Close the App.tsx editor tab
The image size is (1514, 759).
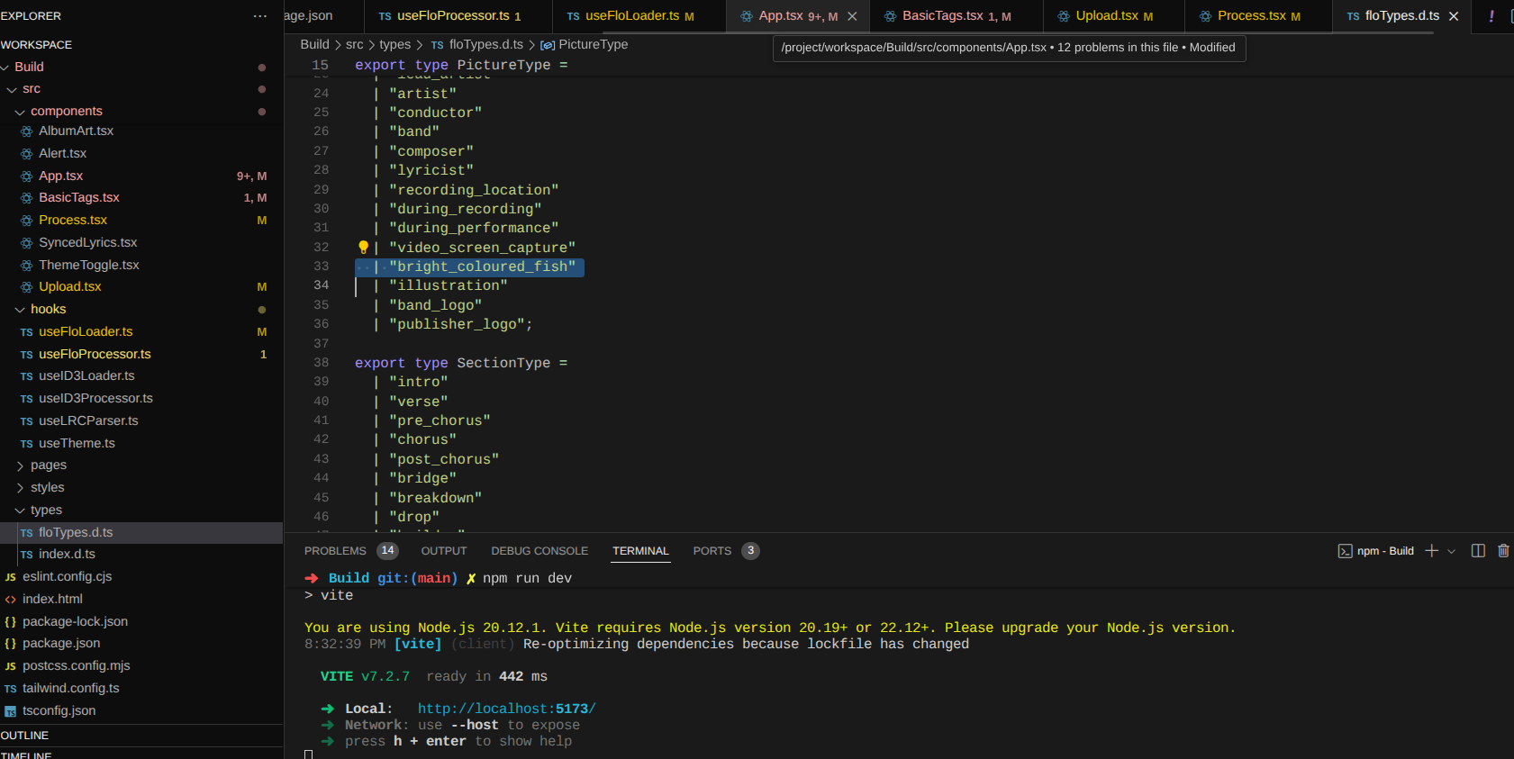click(x=852, y=16)
